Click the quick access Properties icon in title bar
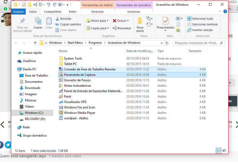 24,5
